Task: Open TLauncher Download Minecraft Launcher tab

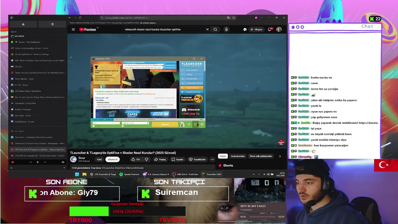Action: point(37,137)
